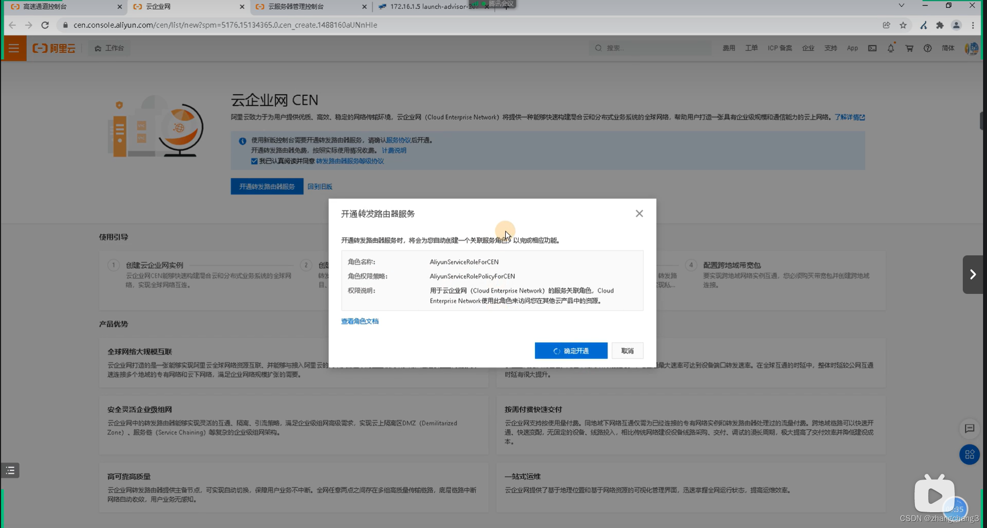Viewport: 987px width, 528px height.
Task: Open the user avatar menu
Action: coord(971,48)
